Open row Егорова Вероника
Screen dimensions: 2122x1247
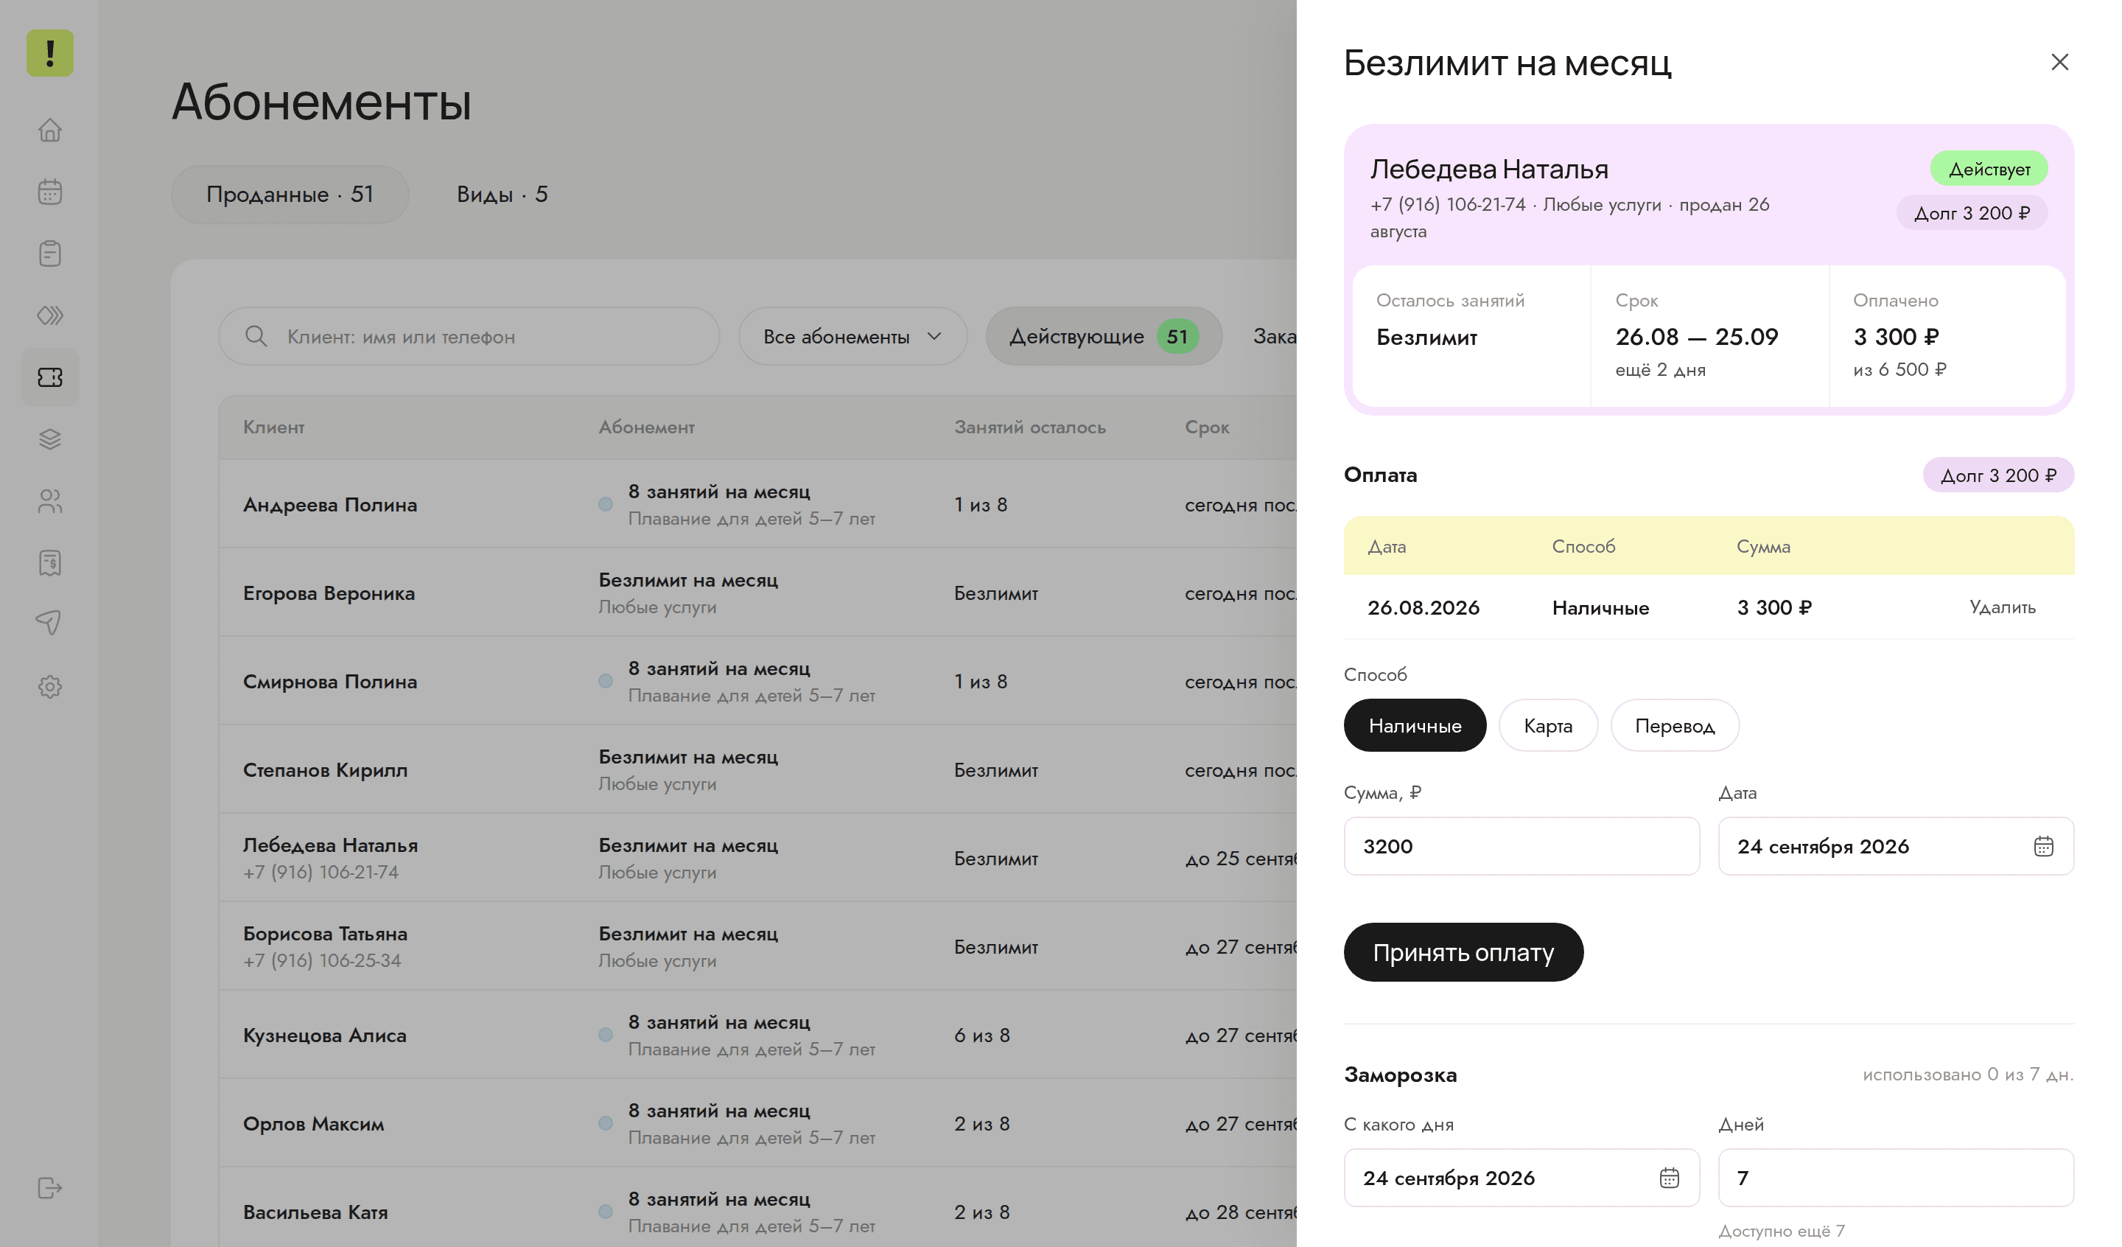[758, 593]
